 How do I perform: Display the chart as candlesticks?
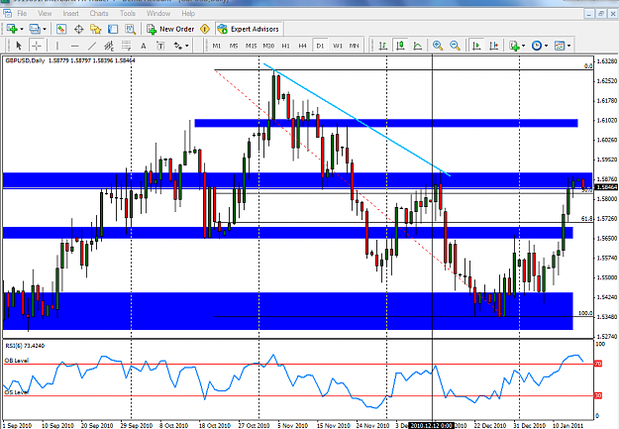400,46
